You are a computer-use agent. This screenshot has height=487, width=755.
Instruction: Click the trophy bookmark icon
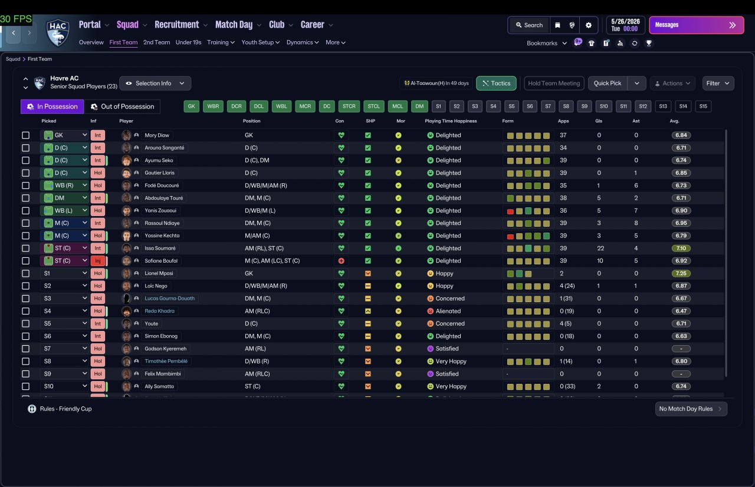click(649, 43)
